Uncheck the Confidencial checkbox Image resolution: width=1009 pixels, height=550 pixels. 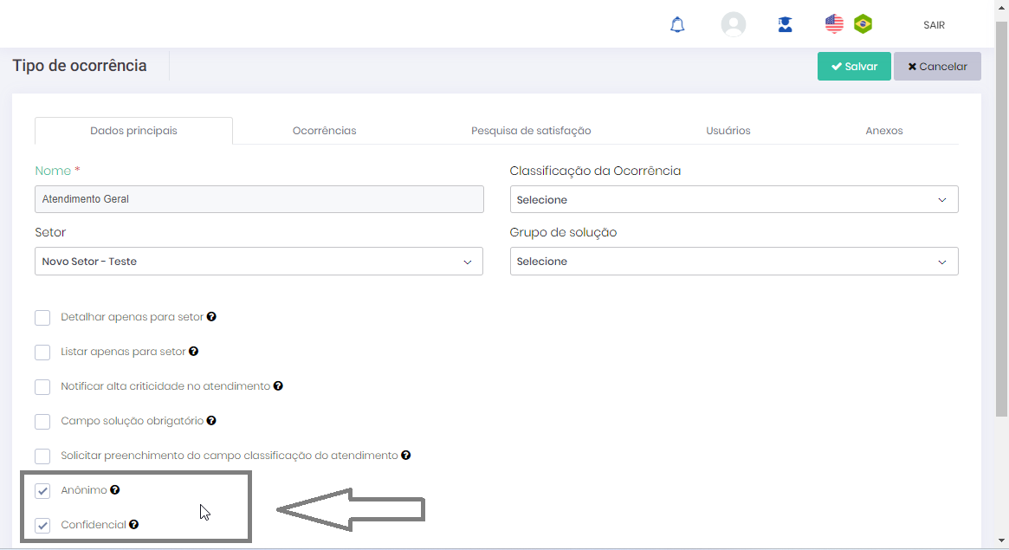(x=42, y=526)
